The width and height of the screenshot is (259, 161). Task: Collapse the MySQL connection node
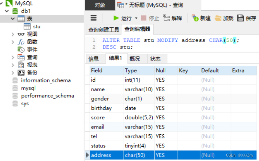(1, 3)
